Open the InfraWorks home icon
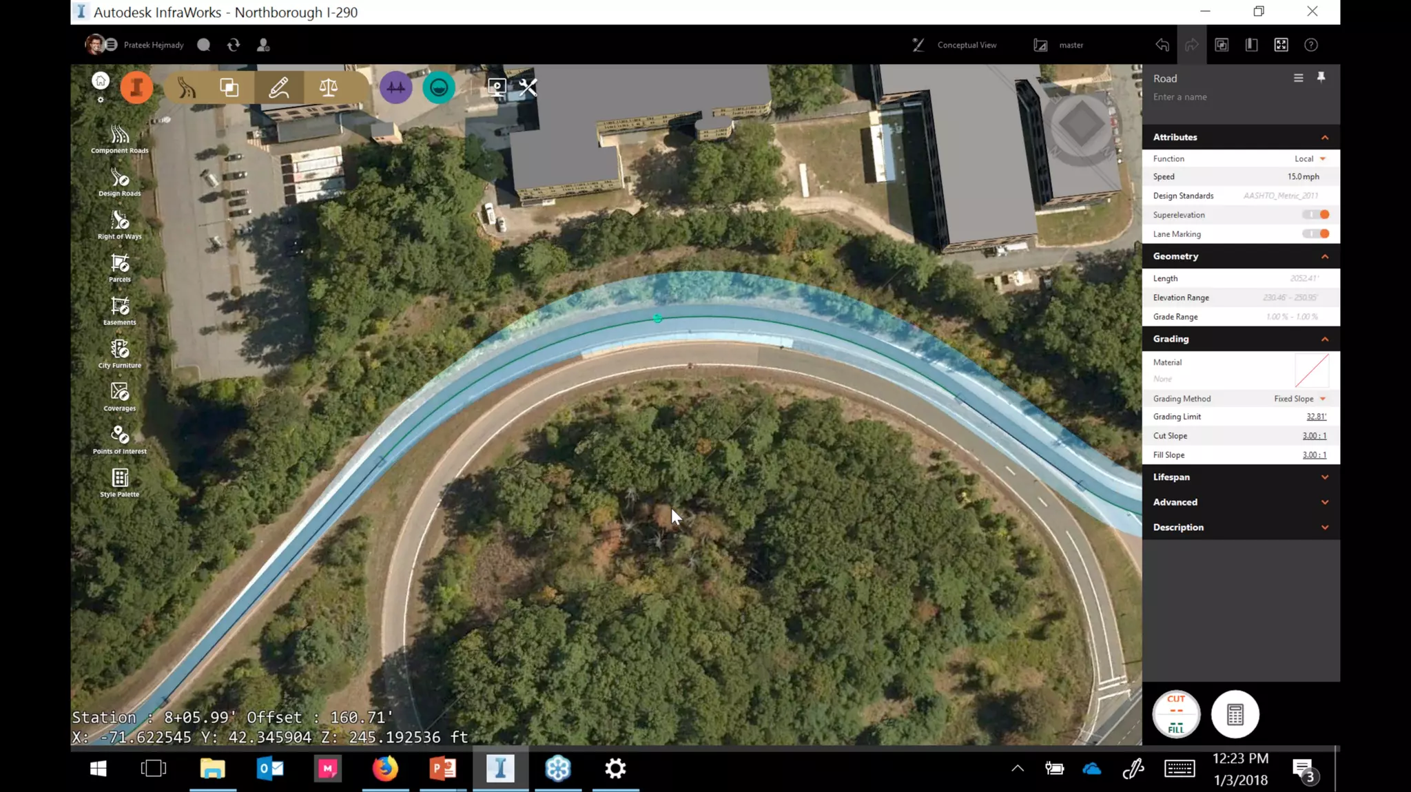Screen dimensions: 1411x792 pyautogui.click(x=101, y=81)
